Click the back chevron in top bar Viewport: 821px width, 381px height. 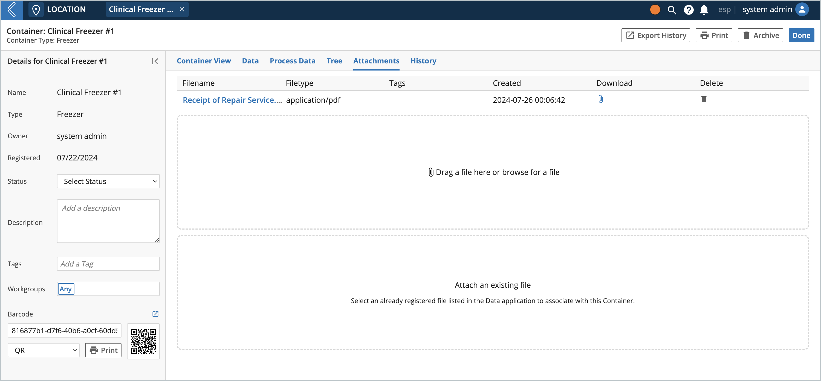click(12, 10)
